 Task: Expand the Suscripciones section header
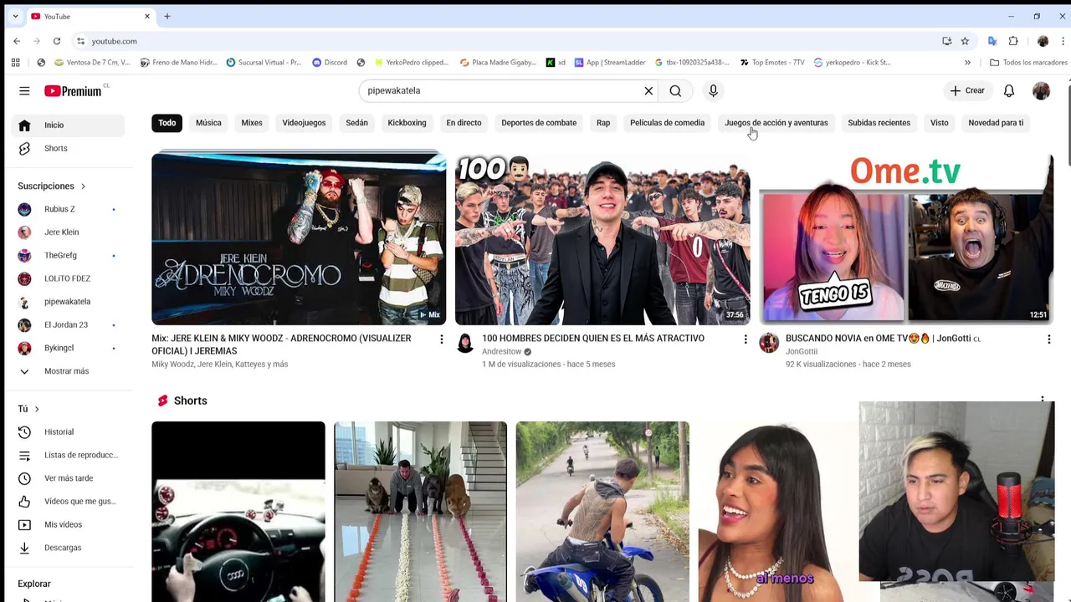52,186
